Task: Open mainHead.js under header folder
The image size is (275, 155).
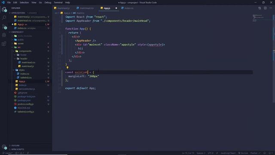Action: (x=27, y=66)
